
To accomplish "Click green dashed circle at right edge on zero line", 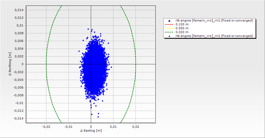I will point(136,64).
